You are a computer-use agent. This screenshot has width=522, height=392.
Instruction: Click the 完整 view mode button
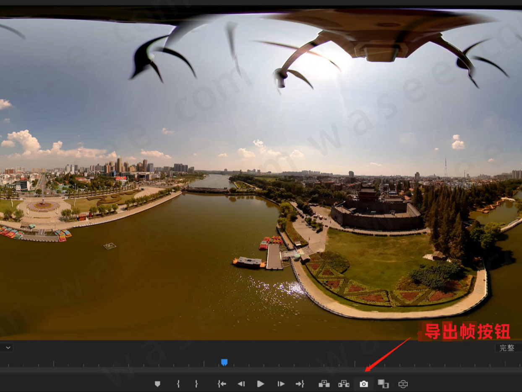(x=506, y=347)
